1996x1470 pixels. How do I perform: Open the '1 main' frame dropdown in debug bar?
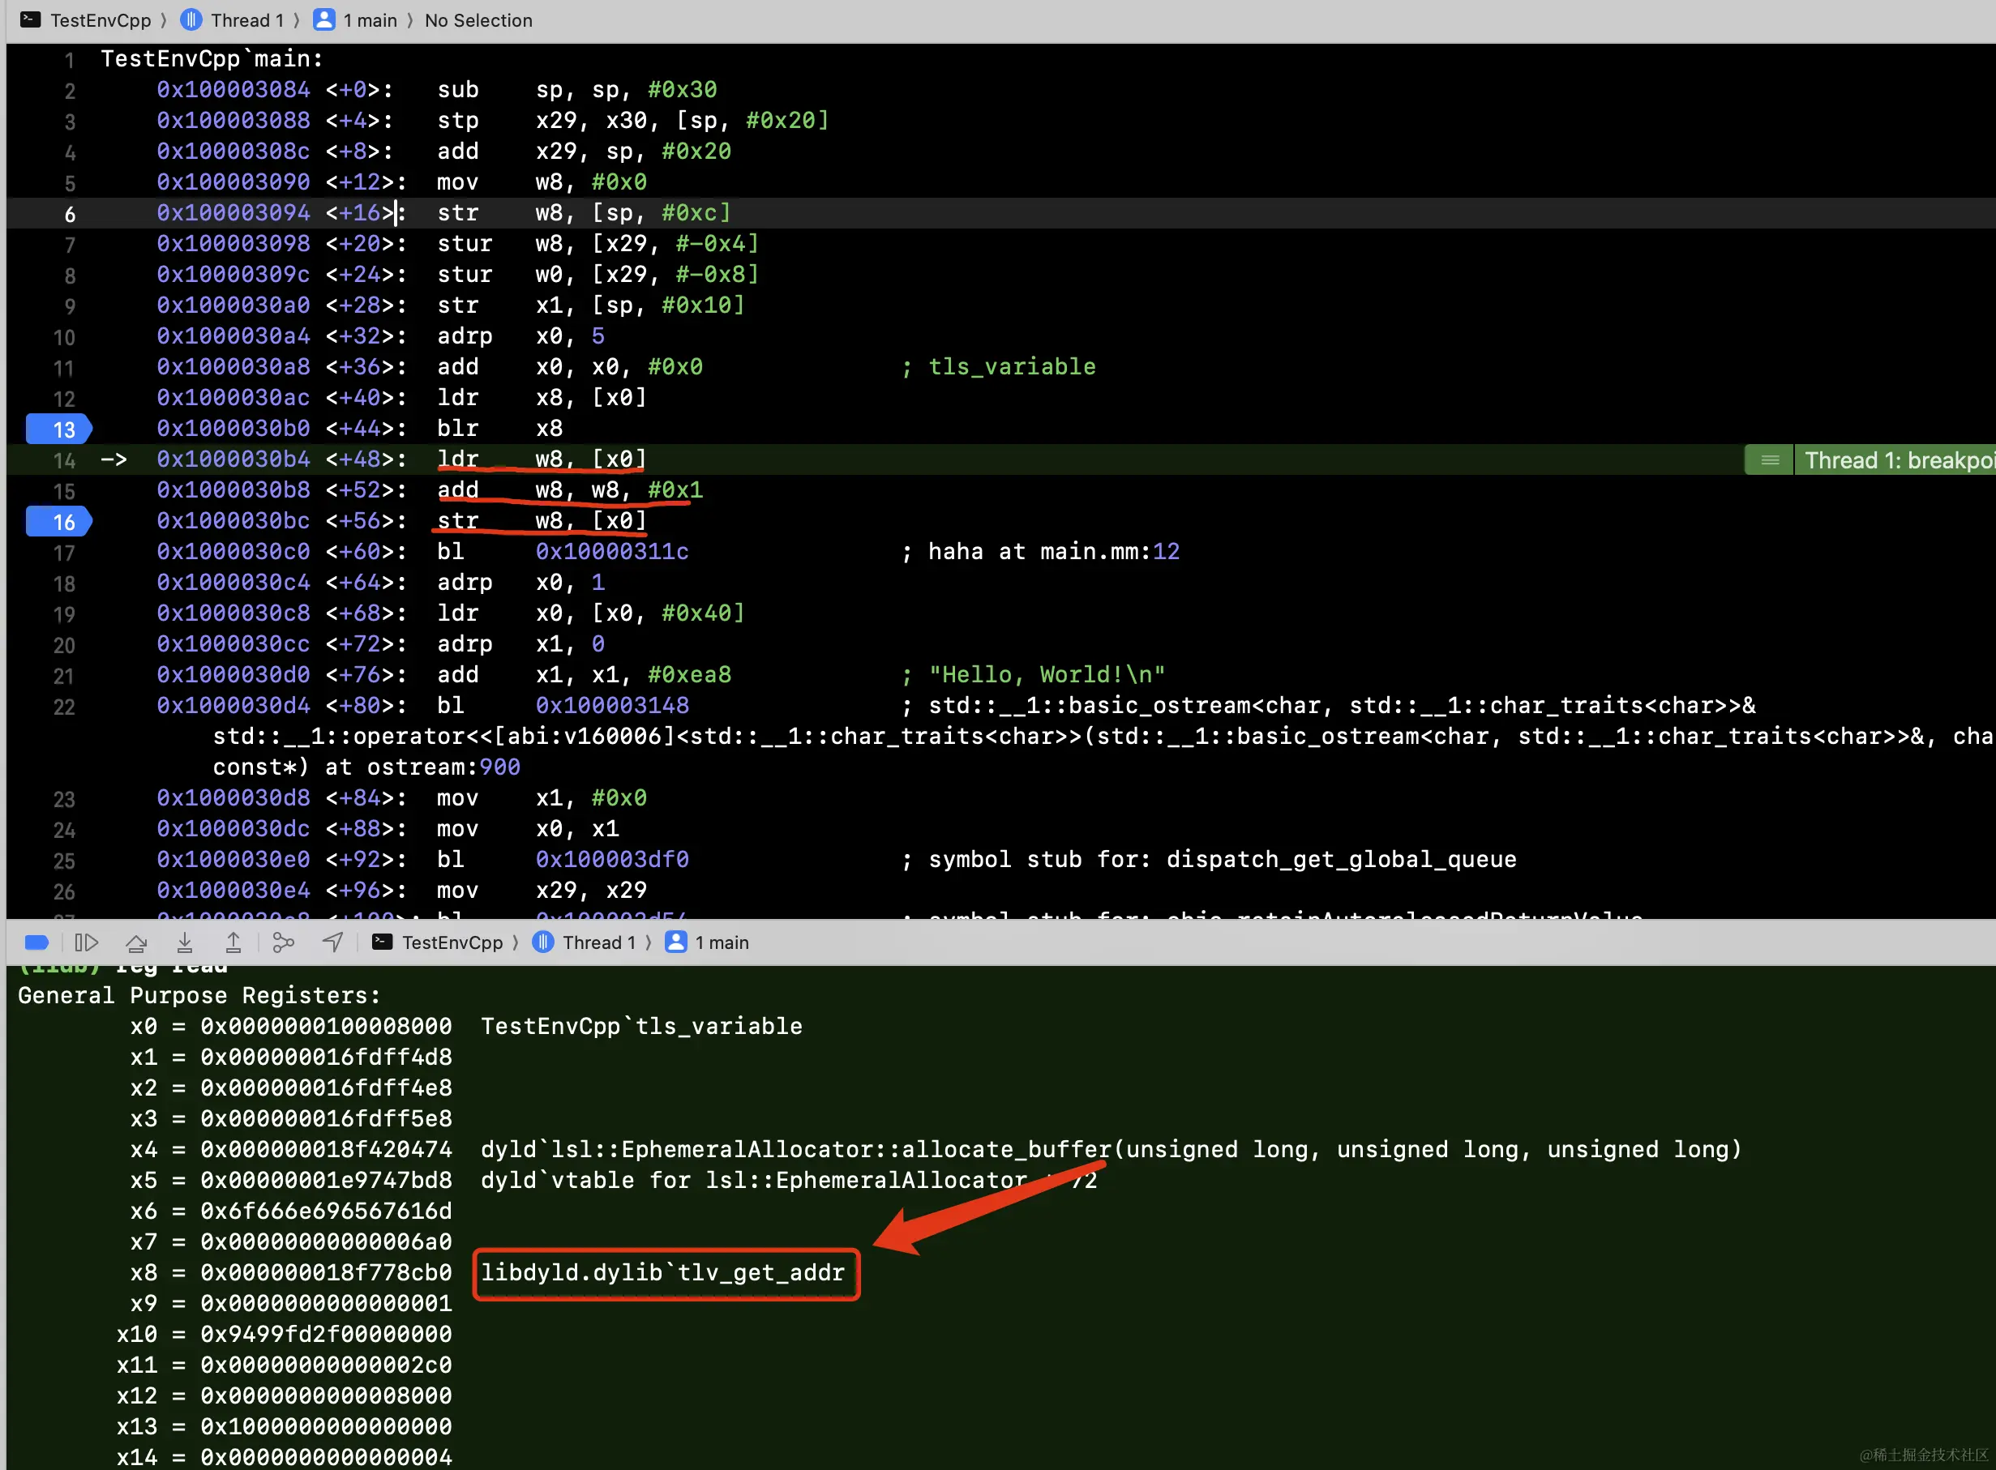(x=721, y=942)
